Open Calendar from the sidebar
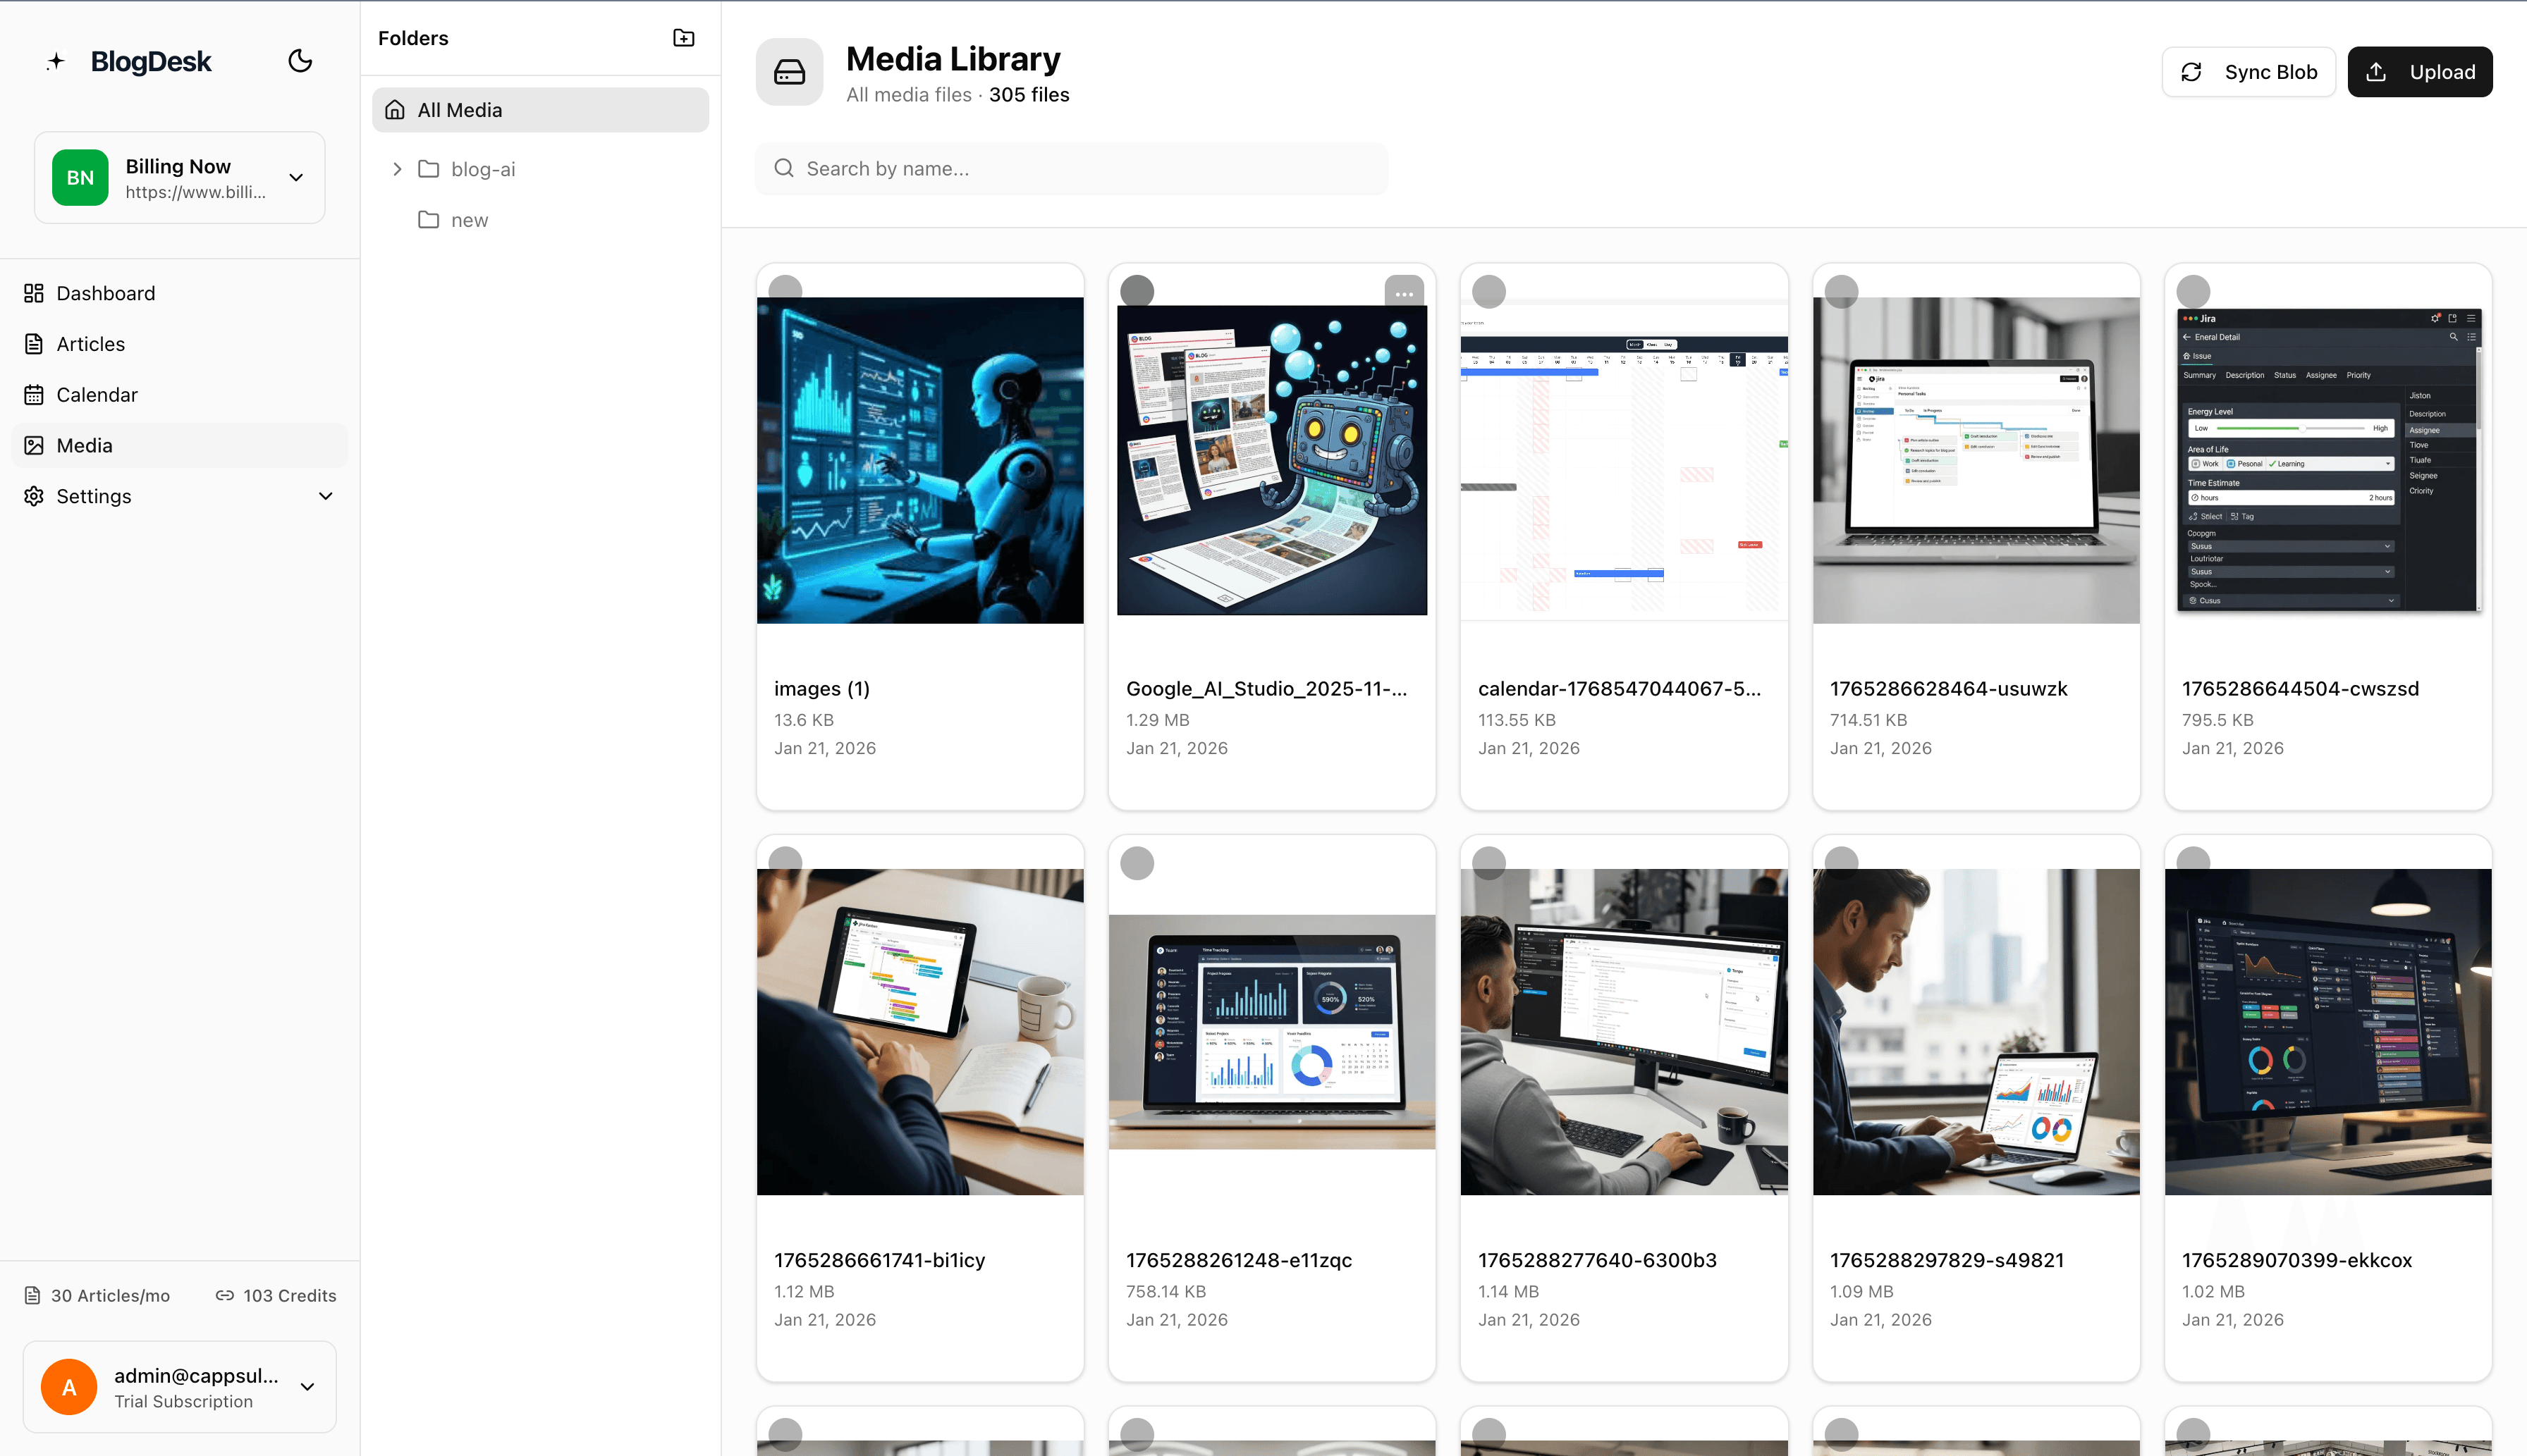Image resolution: width=2527 pixels, height=1456 pixels. pyautogui.click(x=97, y=394)
